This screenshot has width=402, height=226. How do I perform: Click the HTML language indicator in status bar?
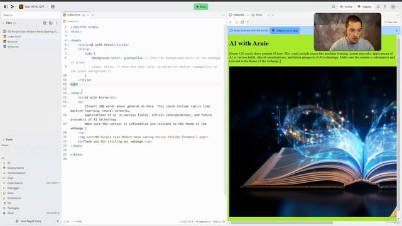coord(79,222)
